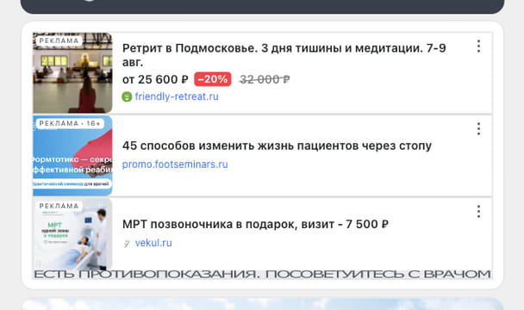This screenshot has width=524, height=310.
Task: Open the 45 способов изменить жизнь ad title
Action: [x=277, y=146]
